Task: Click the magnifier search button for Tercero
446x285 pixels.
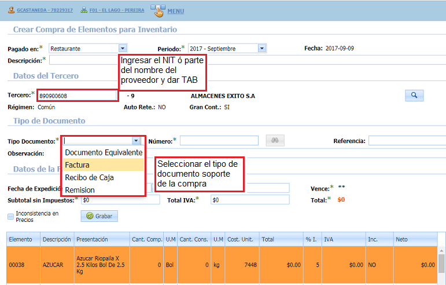Action: pos(414,96)
